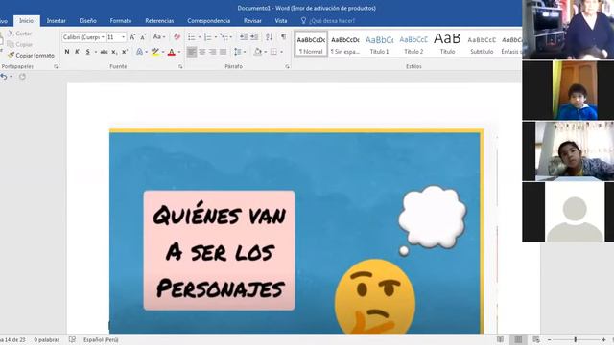
Task: Toggle underline formatting (S)
Action: tap(87, 52)
